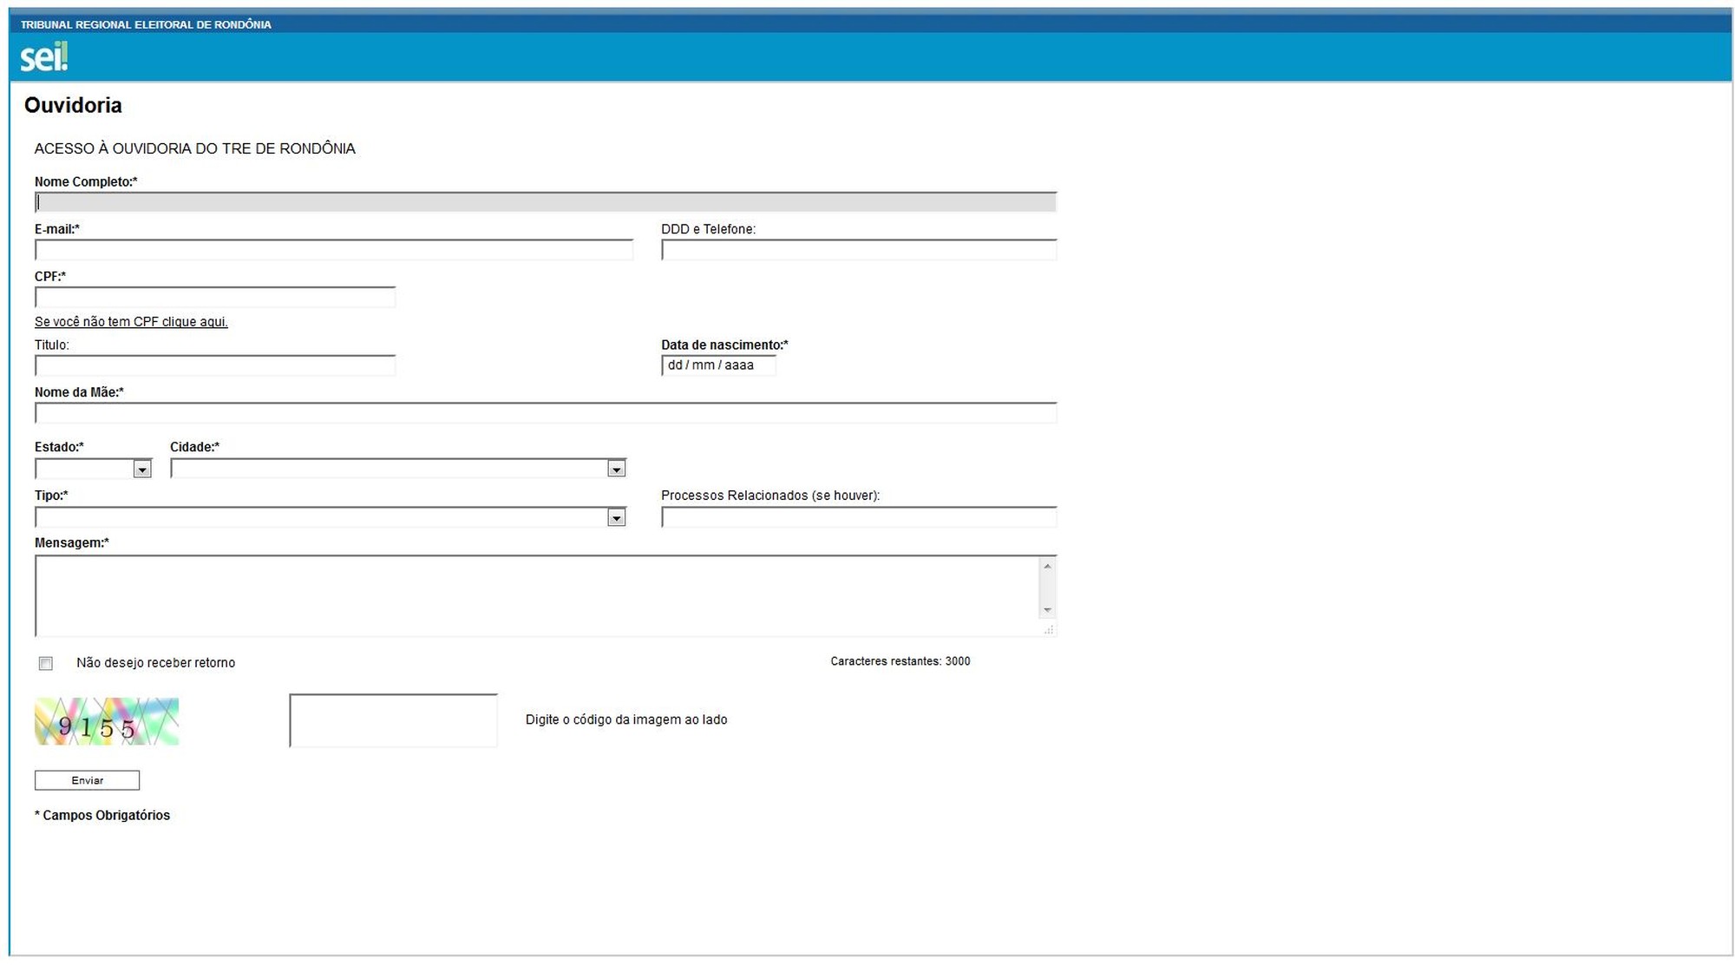
Task: Click the Data de nascimento date field
Action: coord(717,365)
